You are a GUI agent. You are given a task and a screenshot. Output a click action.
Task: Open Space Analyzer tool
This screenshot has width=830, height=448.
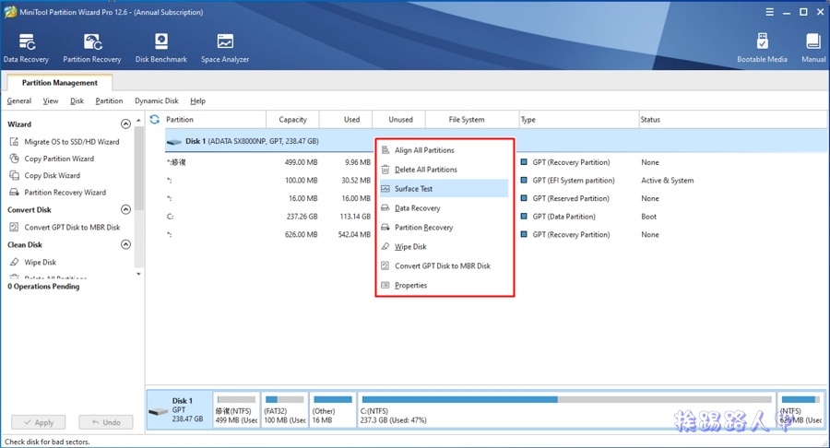coord(225,48)
